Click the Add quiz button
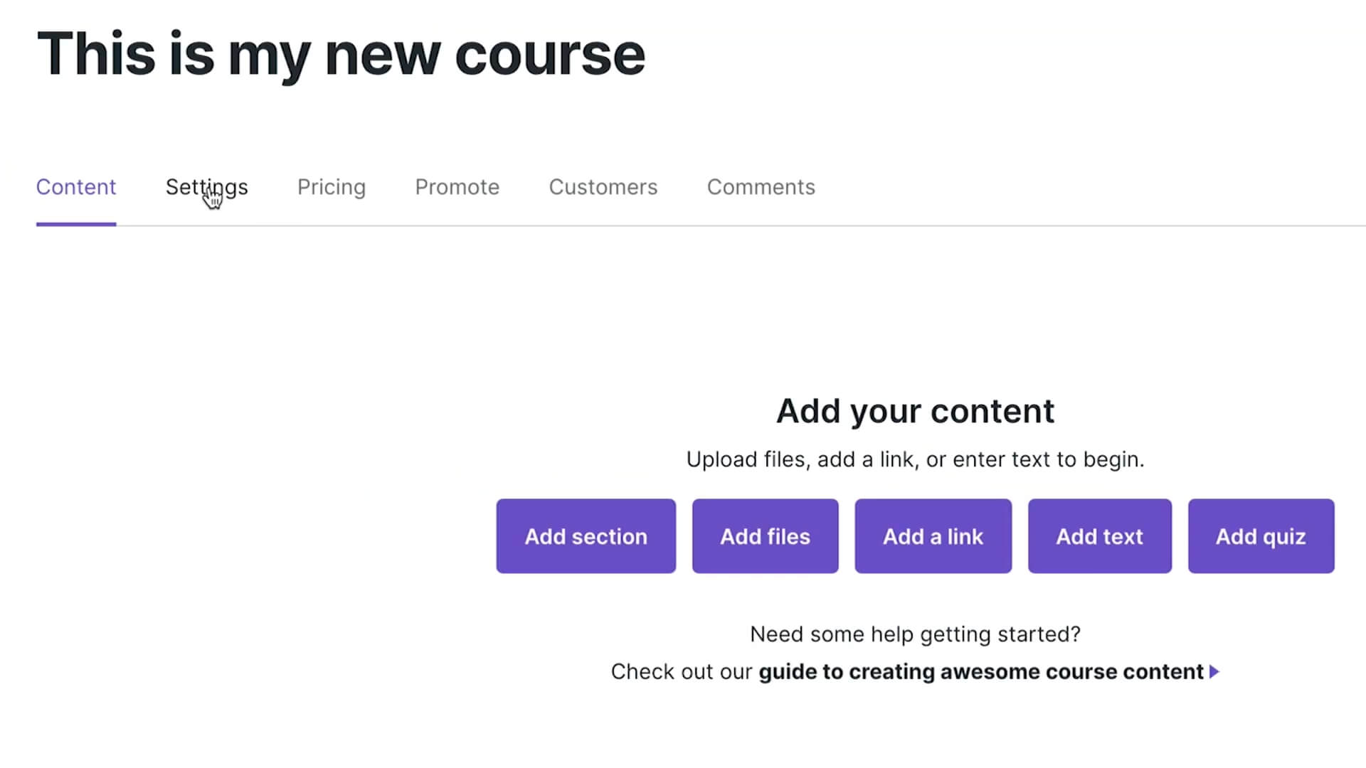Image resolution: width=1366 pixels, height=768 pixels. (1261, 536)
